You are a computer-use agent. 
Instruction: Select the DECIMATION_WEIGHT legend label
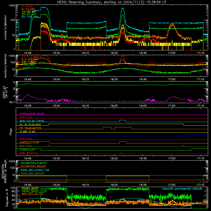click(x=33, y=166)
